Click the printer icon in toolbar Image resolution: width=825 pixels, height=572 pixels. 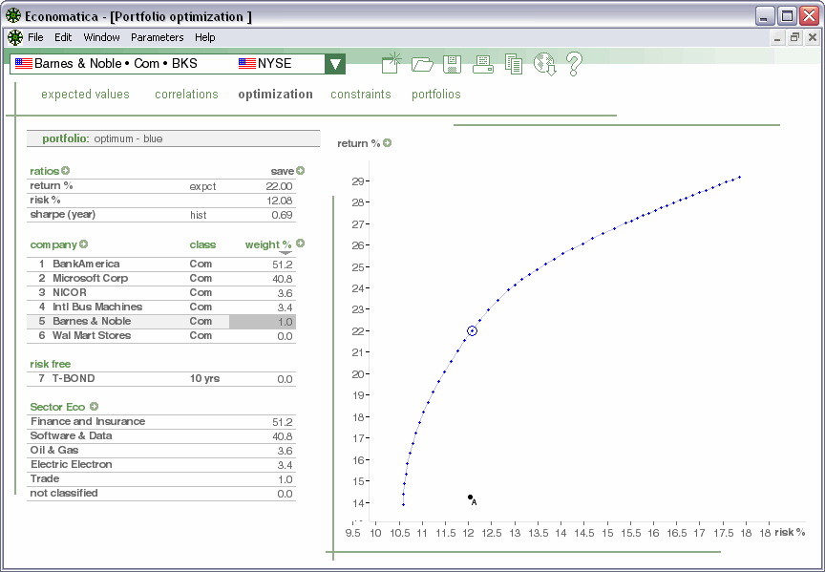pyautogui.click(x=483, y=64)
